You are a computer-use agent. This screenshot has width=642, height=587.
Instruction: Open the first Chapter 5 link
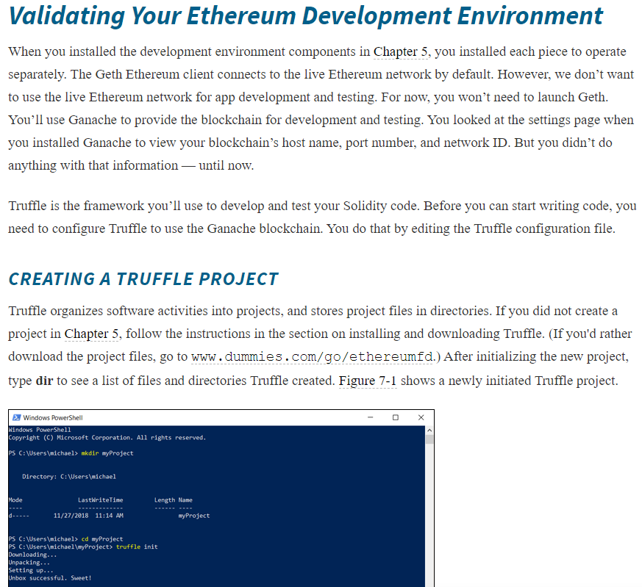401,52
